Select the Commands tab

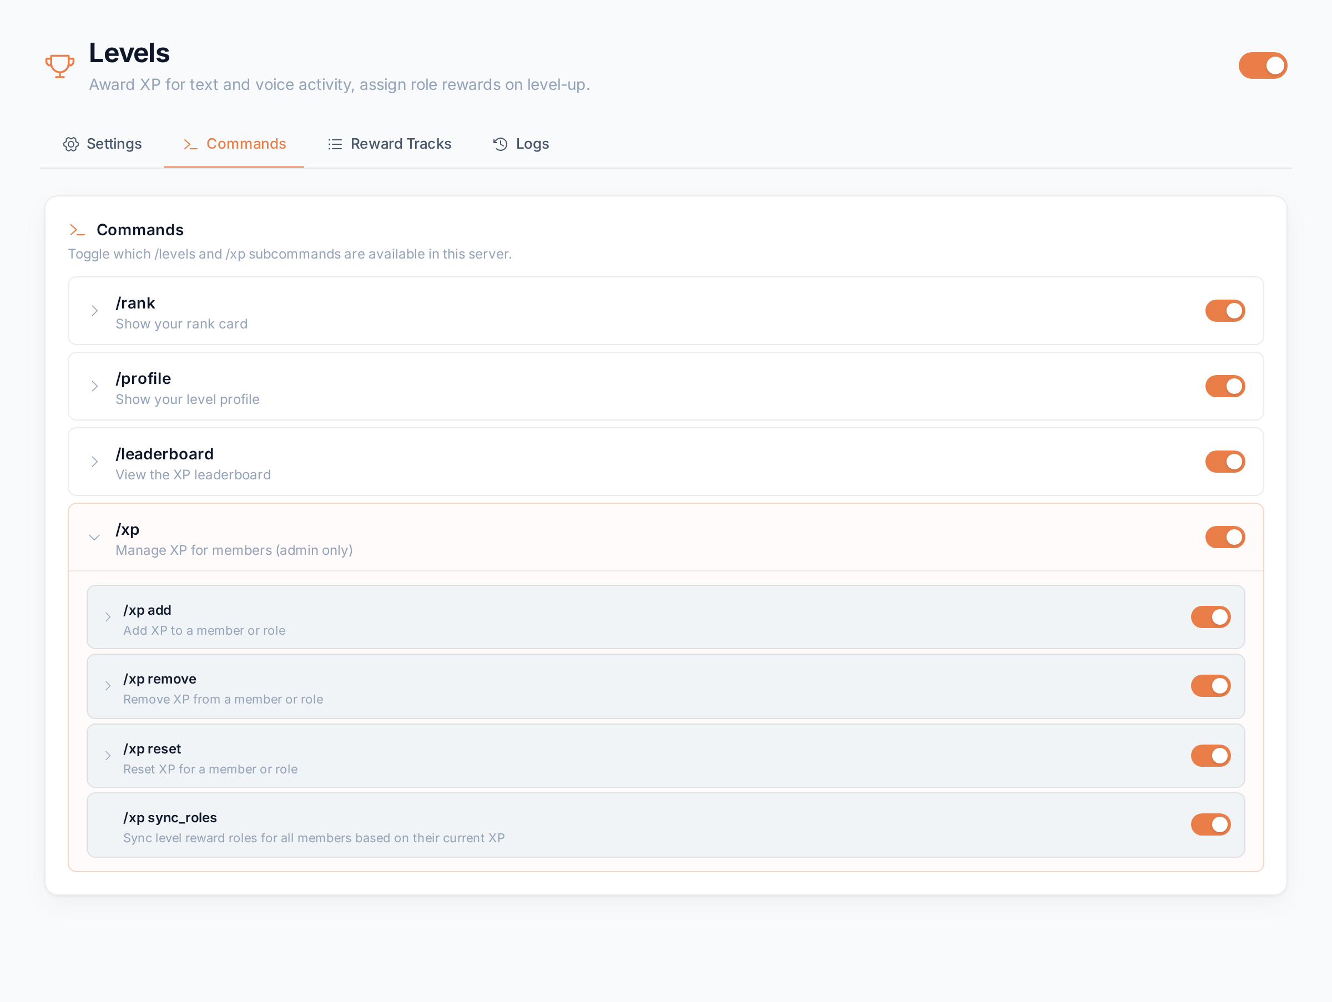pyautogui.click(x=234, y=144)
